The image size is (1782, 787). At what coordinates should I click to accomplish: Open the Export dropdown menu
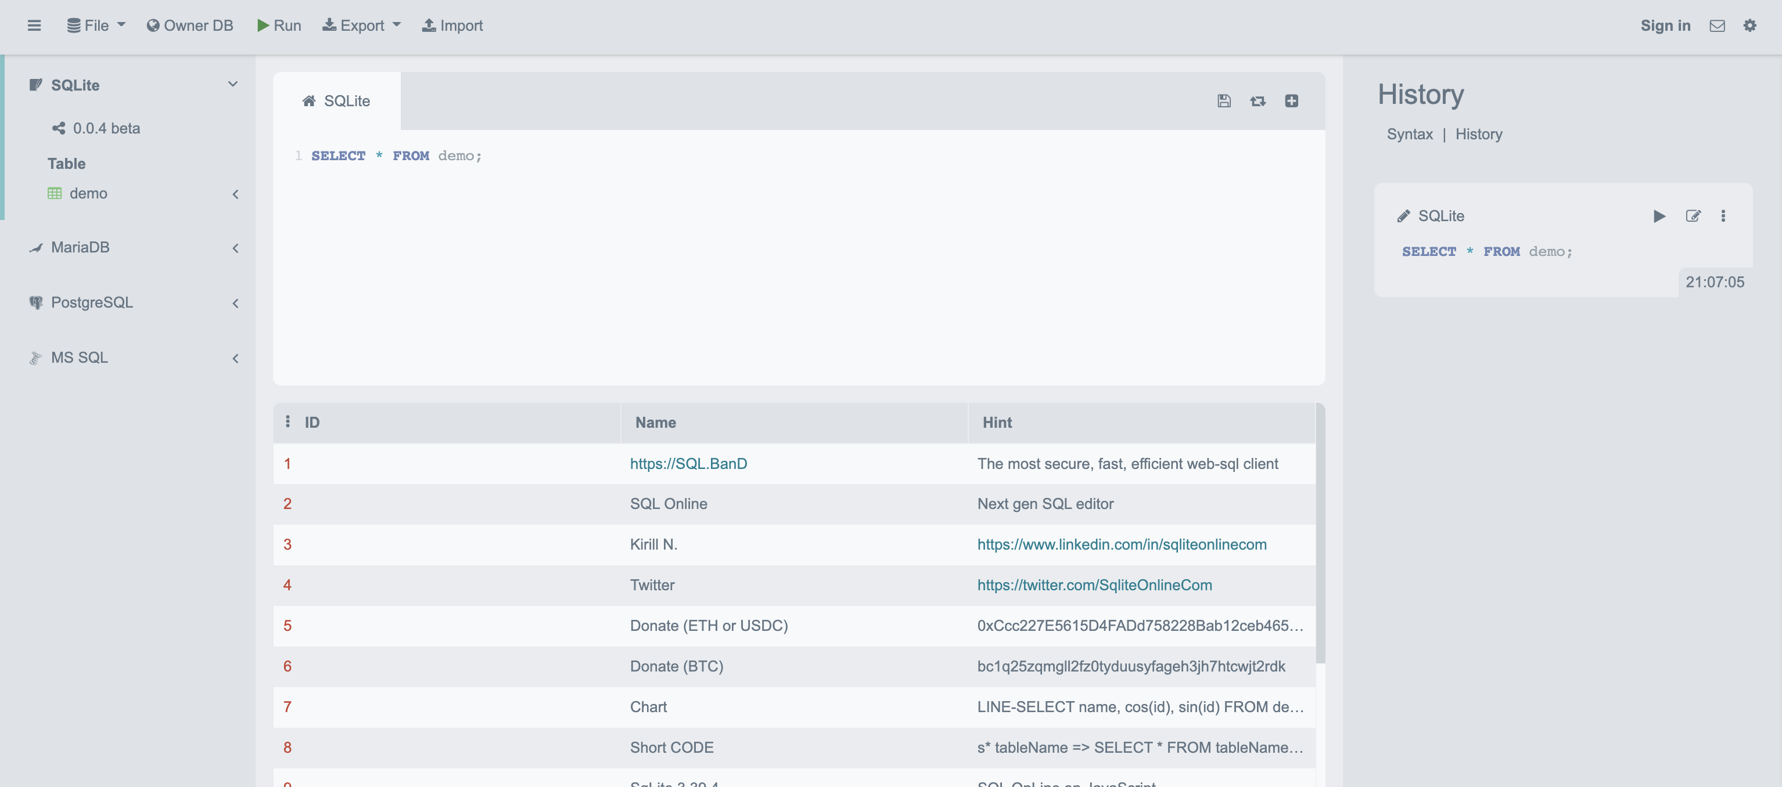point(362,26)
